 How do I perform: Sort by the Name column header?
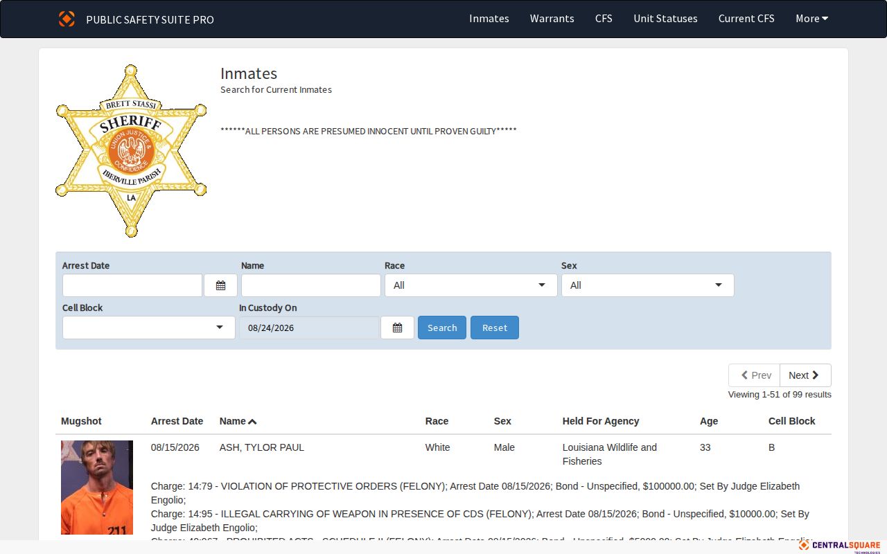(238, 421)
